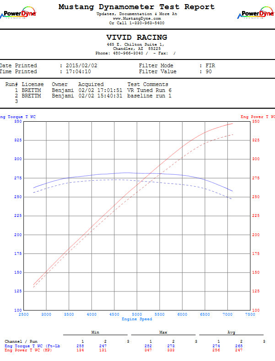Click the 'Engine Speed' x-axis label

click(x=137, y=319)
